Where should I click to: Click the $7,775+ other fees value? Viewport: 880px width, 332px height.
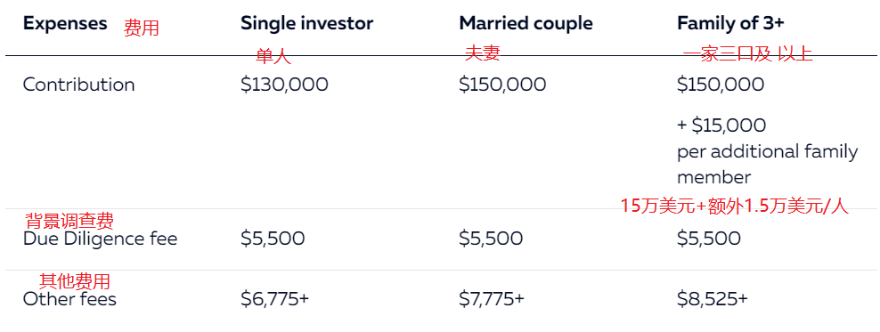tap(492, 299)
